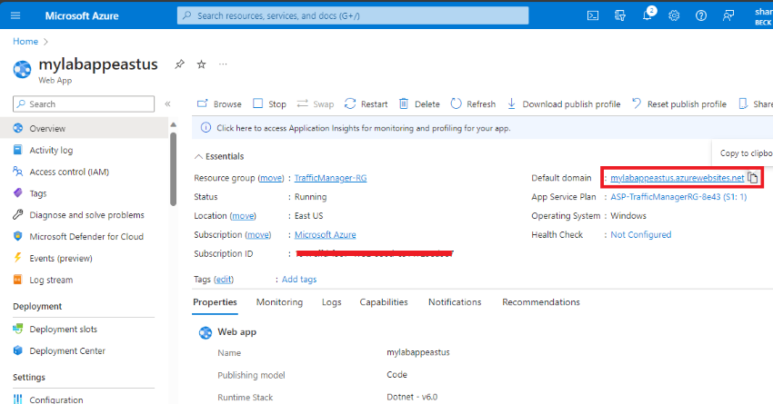Reset publish profile

coord(678,103)
